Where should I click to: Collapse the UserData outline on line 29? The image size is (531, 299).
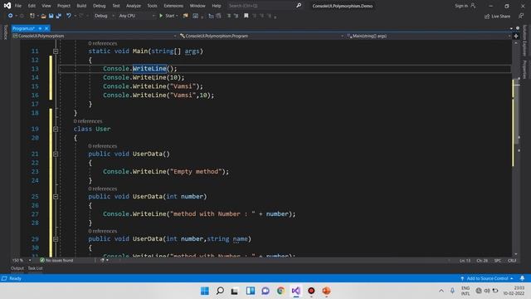click(x=56, y=239)
